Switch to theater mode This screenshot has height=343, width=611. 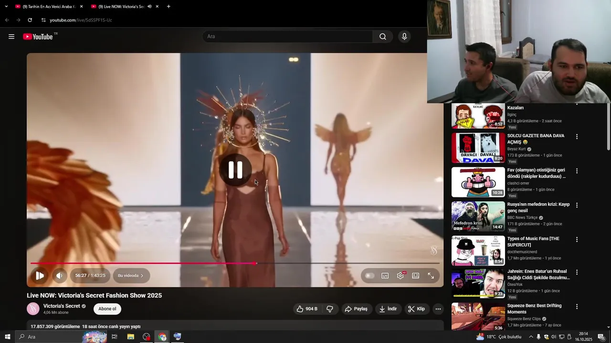coord(416,275)
